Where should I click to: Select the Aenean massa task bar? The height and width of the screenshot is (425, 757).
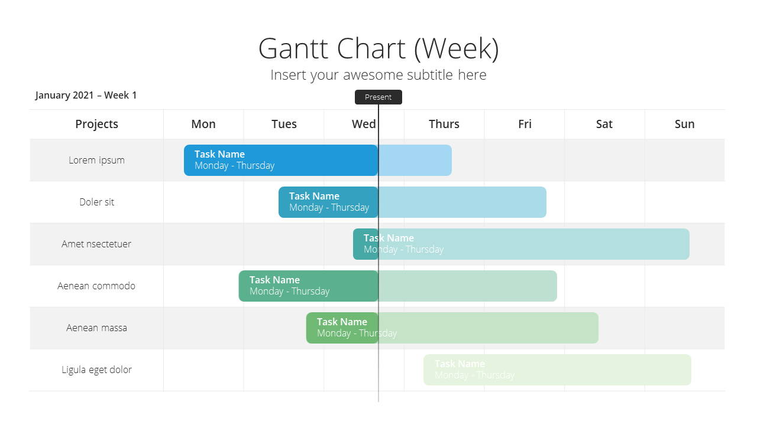point(452,328)
